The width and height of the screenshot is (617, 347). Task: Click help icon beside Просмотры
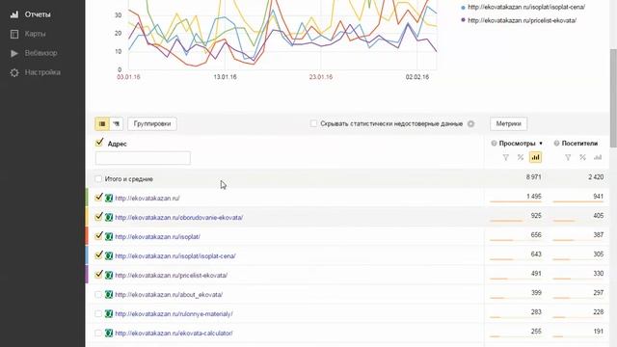pyautogui.click(x=494, y=144)
